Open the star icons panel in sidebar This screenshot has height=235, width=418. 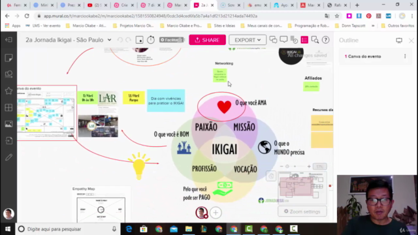click(8, 91)
